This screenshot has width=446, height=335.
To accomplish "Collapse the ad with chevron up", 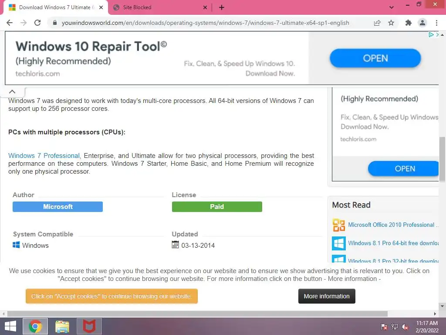I will tap(12, 92).
